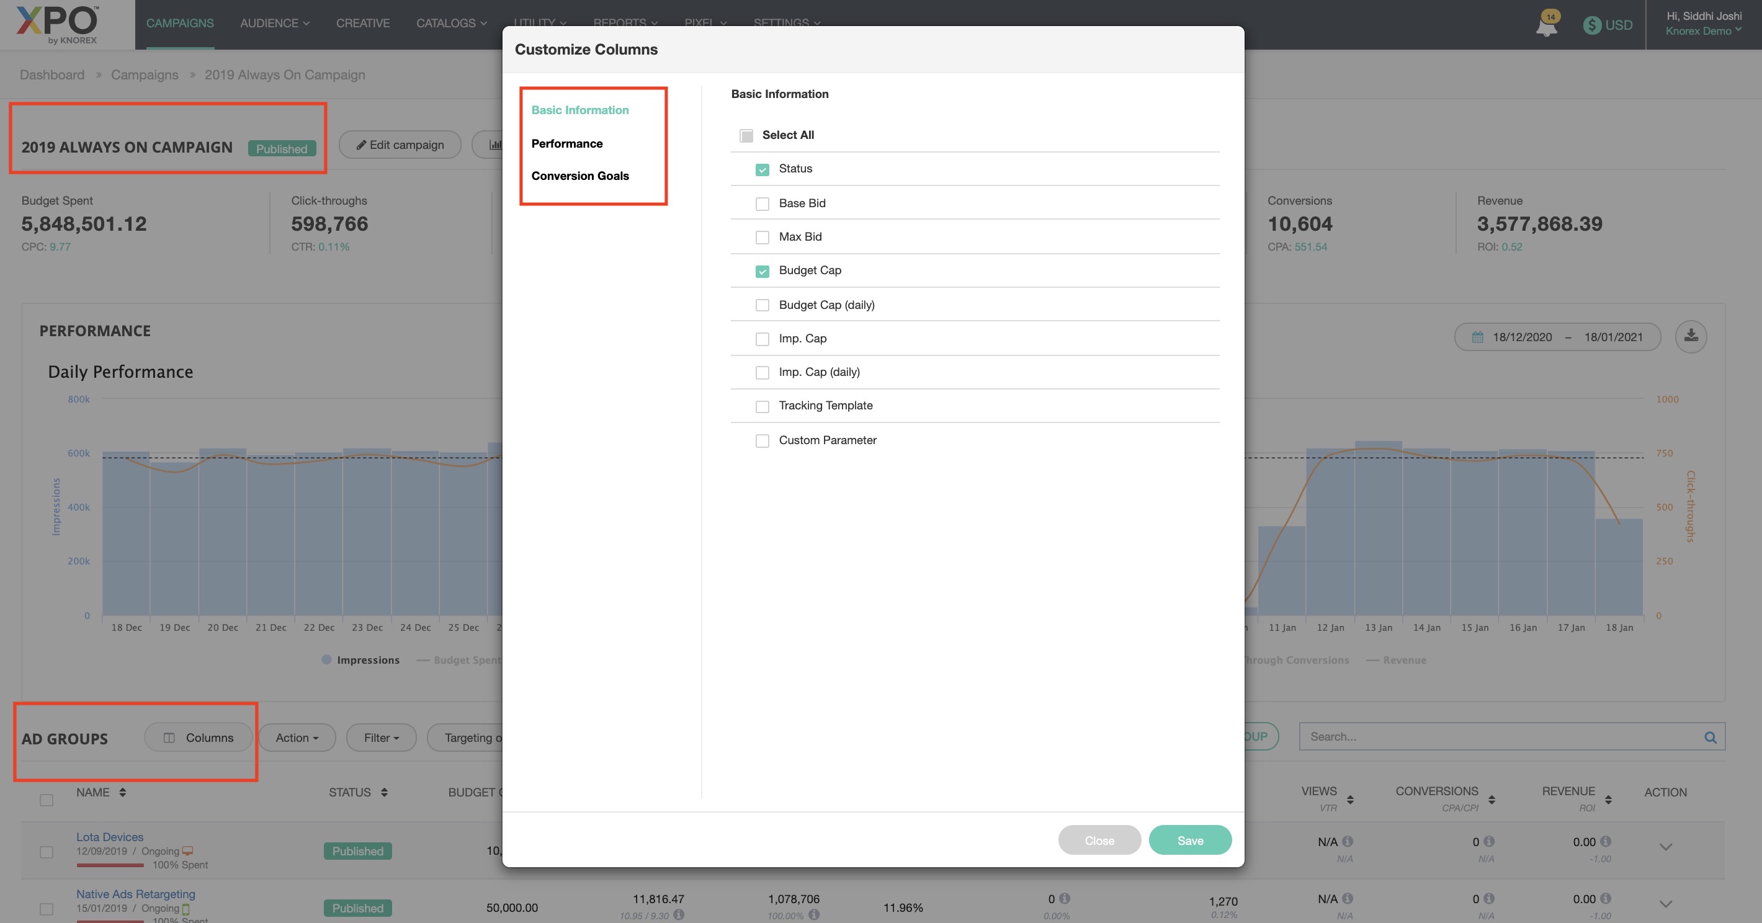
Task: Save the customized columns
Action: (1189, 841)
